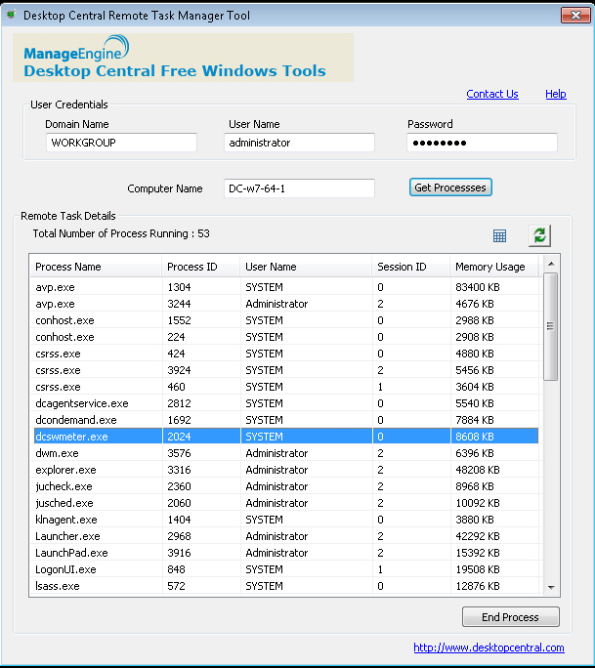Image resolution: width=595 pixels, height=668 pixels.
Task: Select the LogonUI.exe row
Action: point(284,569)
